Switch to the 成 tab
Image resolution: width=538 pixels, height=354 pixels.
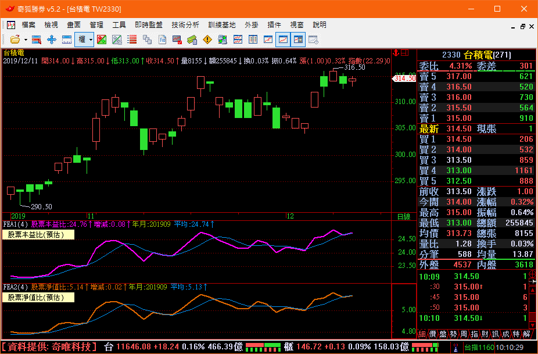(505, 334)
